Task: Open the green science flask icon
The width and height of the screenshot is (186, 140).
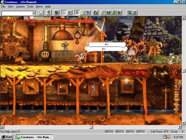Action: pos(114,12)
